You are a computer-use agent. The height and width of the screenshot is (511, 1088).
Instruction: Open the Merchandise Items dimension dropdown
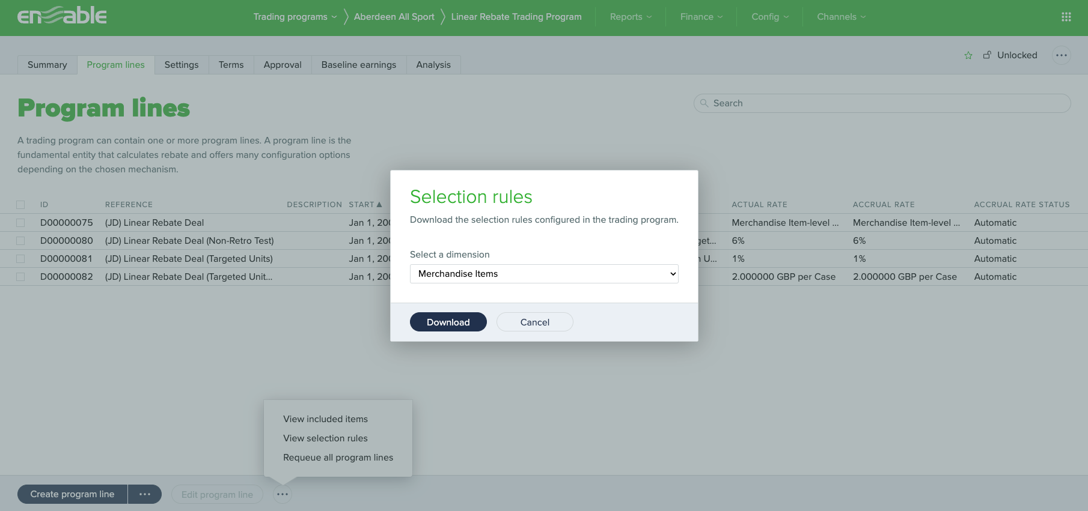tap(544, 274)
